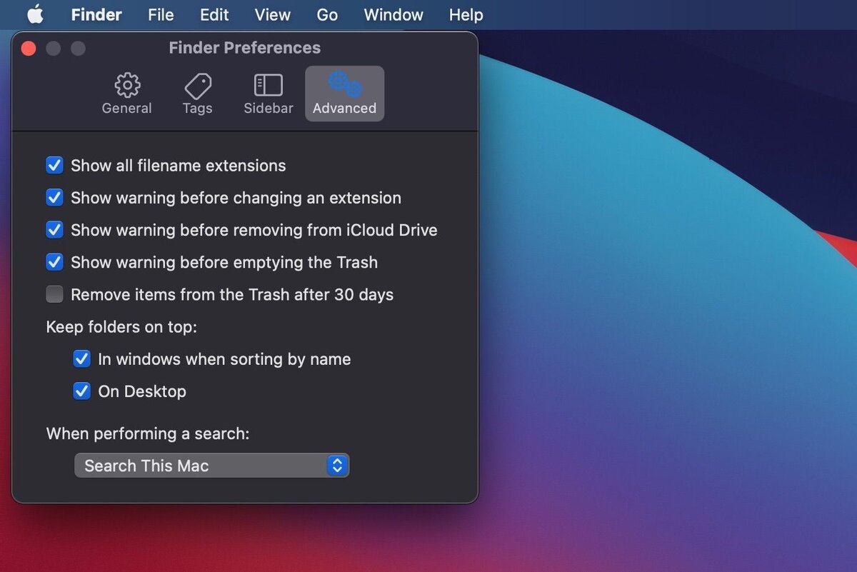
Task: Toggle warning before removing from iCloud Drive
Action: click(54, 230)
